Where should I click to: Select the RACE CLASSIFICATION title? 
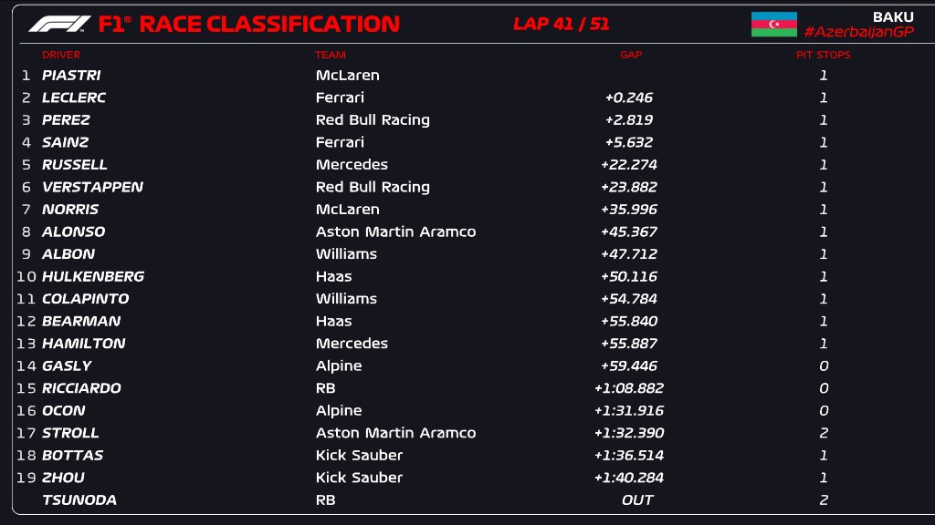(269, 25)
